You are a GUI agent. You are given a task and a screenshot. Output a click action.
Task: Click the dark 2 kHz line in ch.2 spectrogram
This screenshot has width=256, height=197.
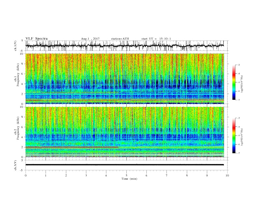72,147
